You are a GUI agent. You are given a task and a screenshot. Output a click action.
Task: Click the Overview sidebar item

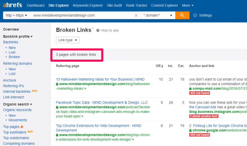[x=11, y=29]
